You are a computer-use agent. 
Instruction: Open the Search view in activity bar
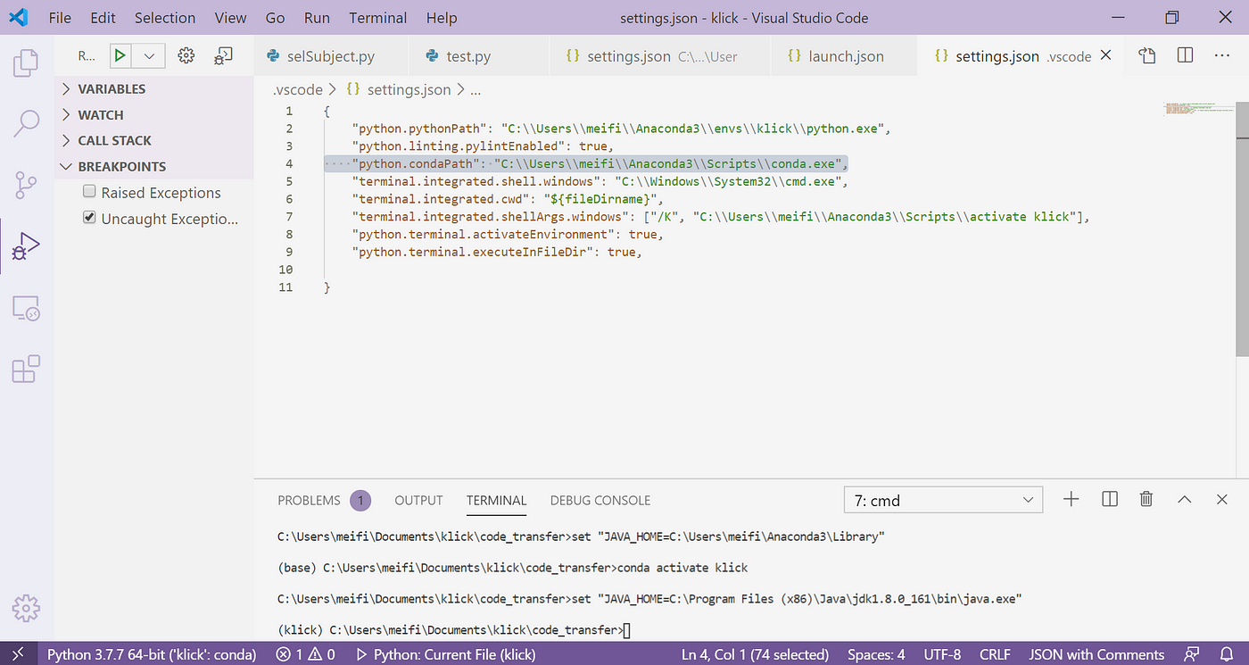point(26,124)
